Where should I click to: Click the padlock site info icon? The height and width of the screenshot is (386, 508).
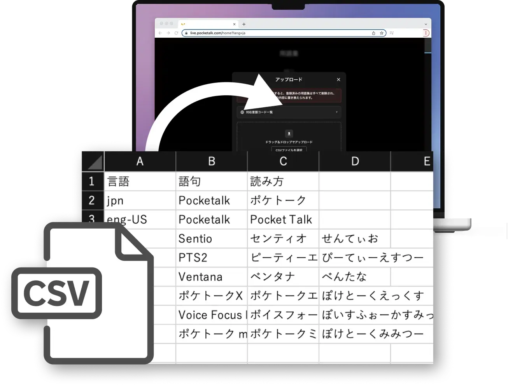186,33
